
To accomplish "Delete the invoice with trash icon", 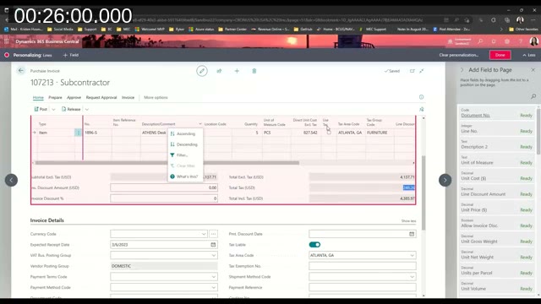I will [254, 71].
